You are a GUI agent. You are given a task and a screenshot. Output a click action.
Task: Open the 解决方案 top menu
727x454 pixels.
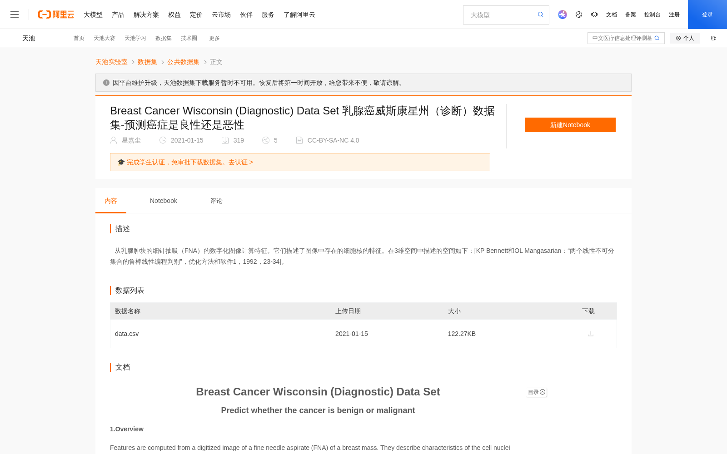coord(146,15)
